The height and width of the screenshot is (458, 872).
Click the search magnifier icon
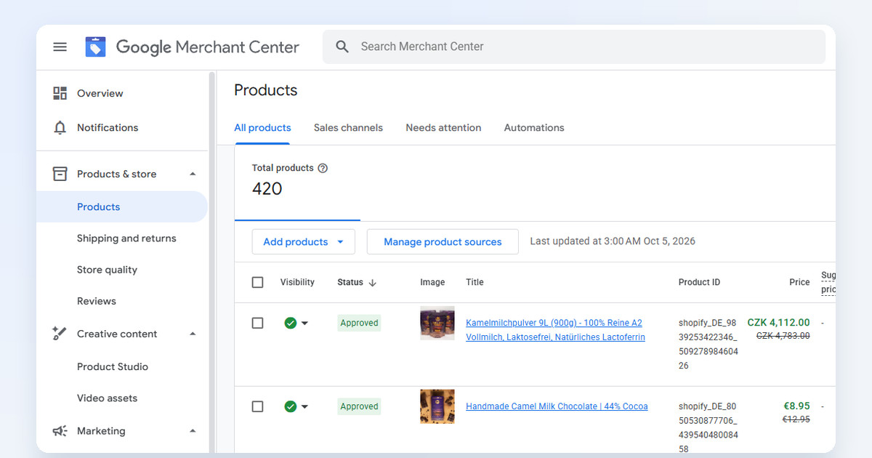[342, 47]
